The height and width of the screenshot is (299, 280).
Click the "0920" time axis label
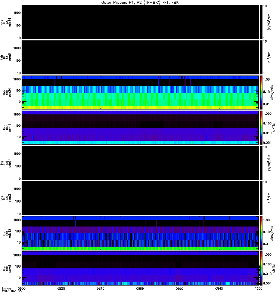click(180, 289)
